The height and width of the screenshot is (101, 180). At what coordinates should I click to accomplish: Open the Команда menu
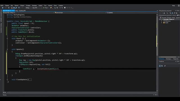(x=34, y=6)
